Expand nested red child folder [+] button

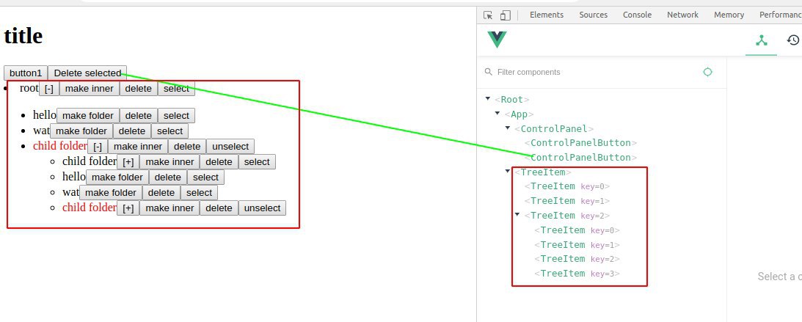point(128,208)
